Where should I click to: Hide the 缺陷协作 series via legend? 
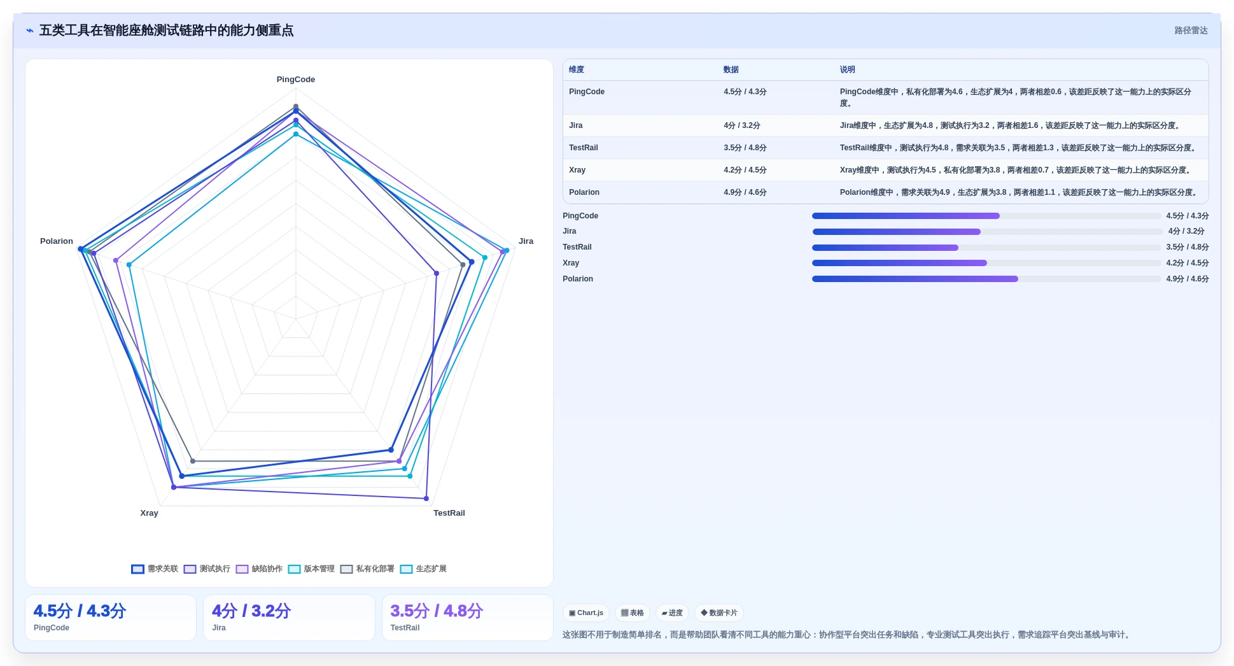tap(259, 569)
